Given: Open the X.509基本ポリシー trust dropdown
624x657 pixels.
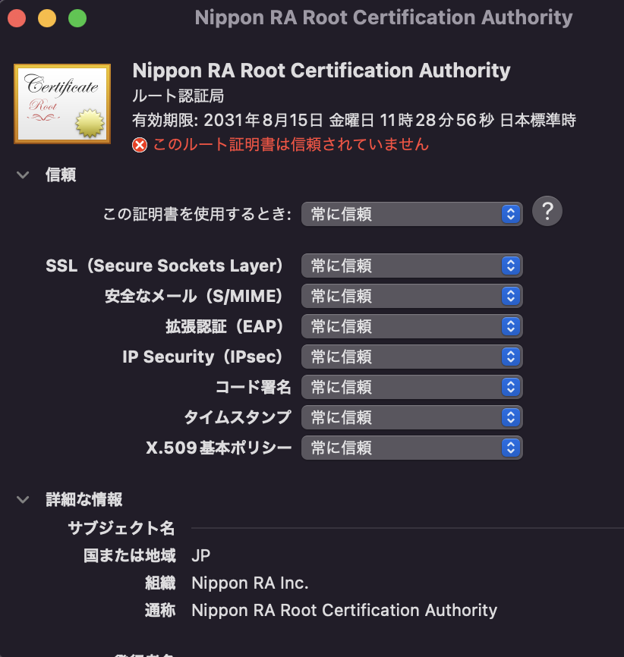Looking at the screenshot, I should (411, 448).
